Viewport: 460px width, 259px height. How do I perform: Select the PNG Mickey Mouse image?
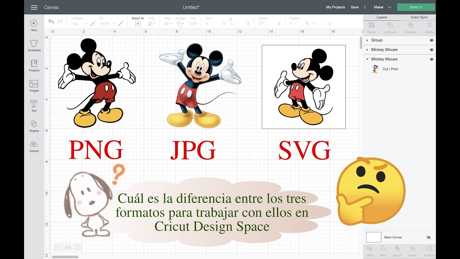tap(97, 83)
